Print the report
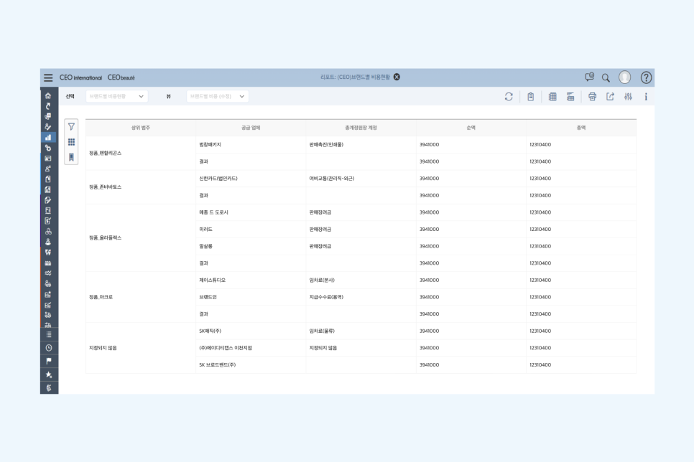 point(592,96)
